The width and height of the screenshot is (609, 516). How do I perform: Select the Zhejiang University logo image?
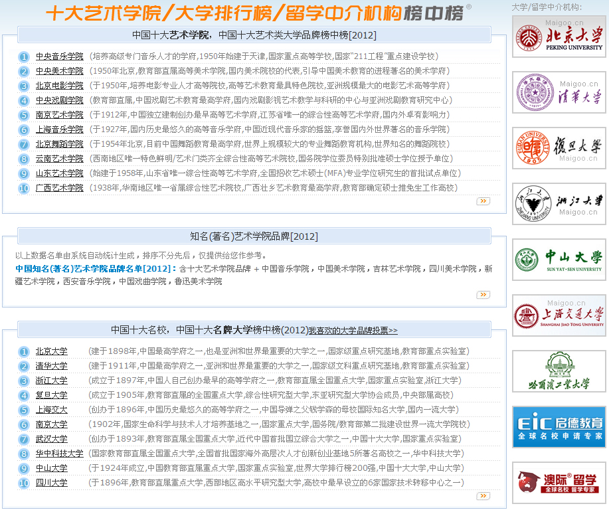point(559,204)
